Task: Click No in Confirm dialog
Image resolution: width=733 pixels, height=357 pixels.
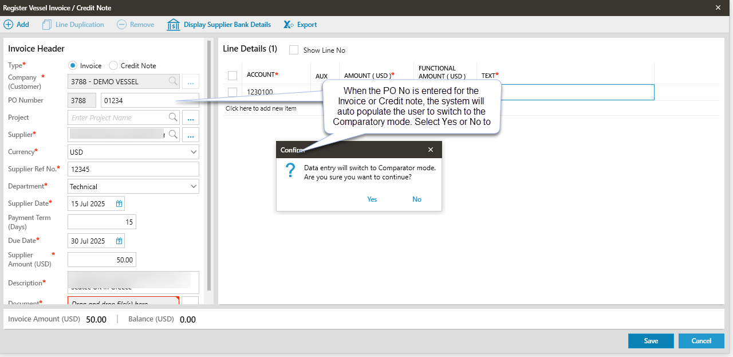Action: (417, 199)
